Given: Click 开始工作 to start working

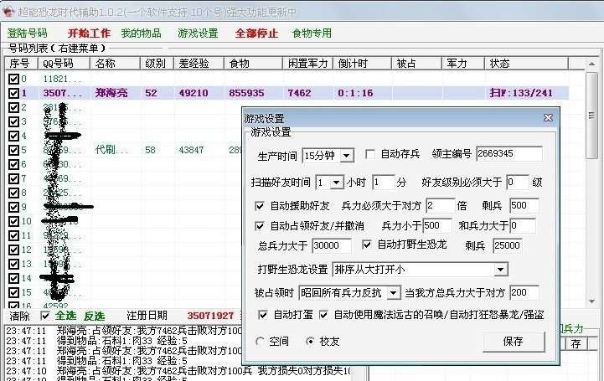Looking at the screenshot, I should coord(89,33).
